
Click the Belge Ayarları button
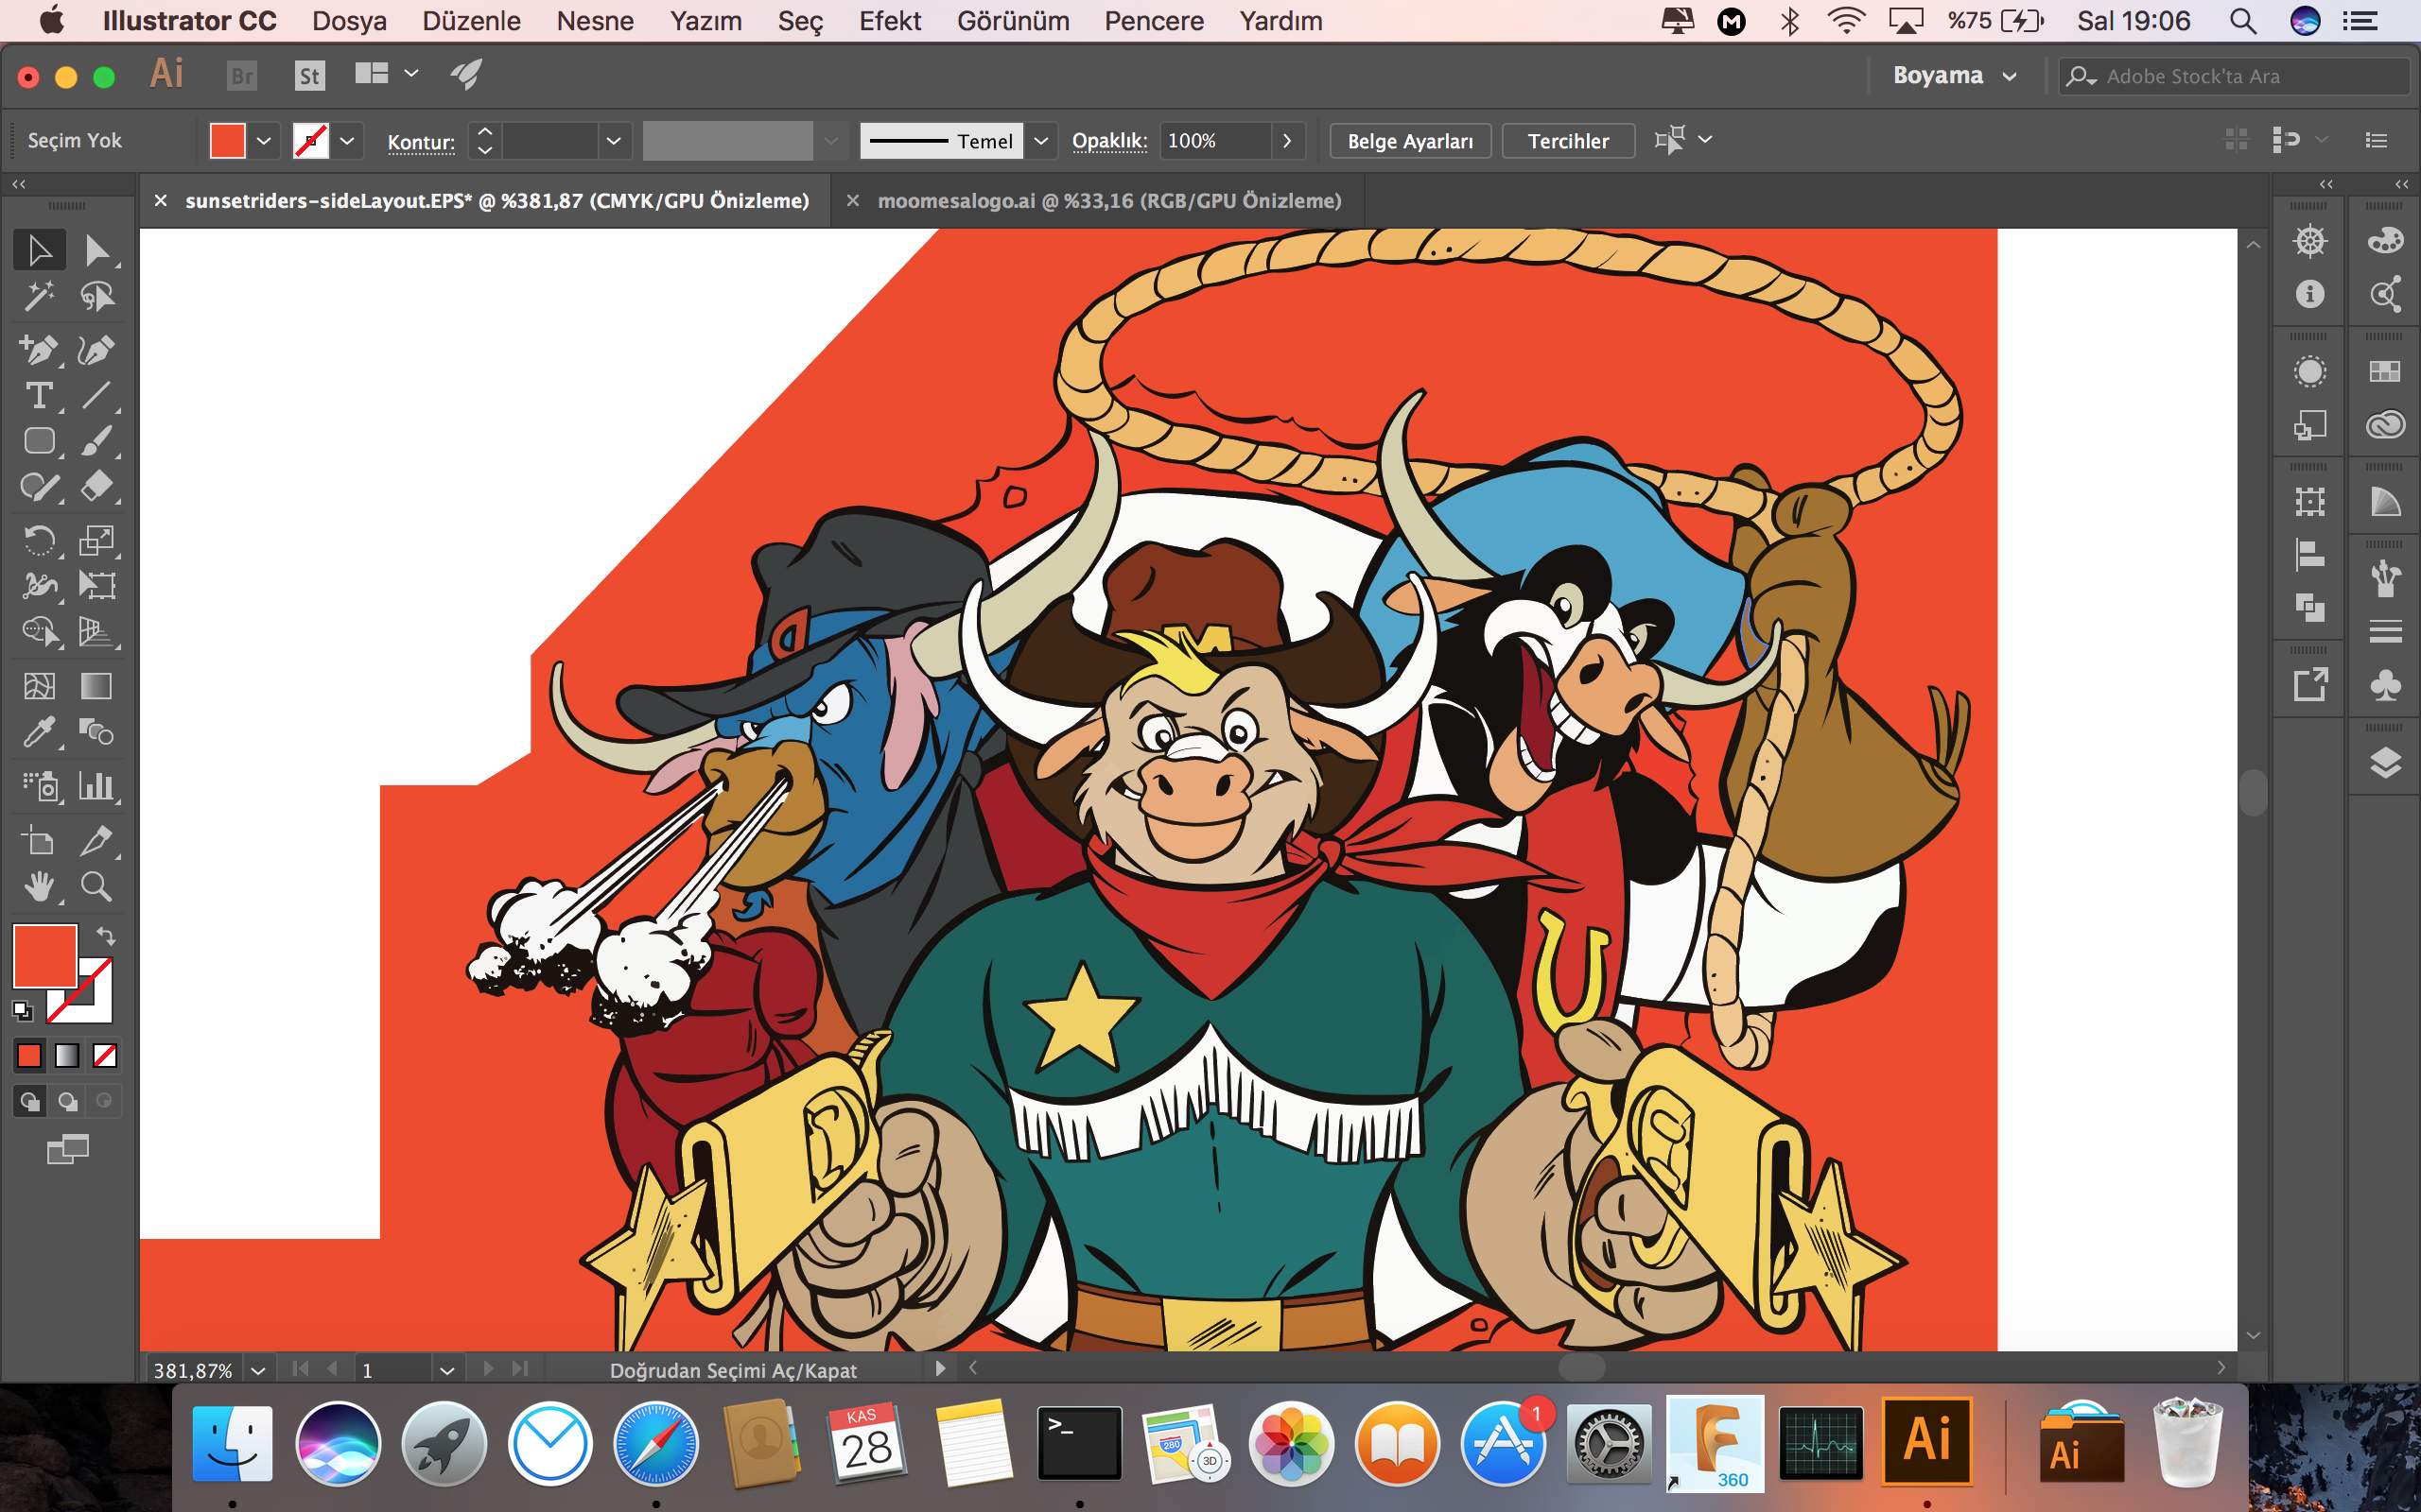[x=1410, y=141]
